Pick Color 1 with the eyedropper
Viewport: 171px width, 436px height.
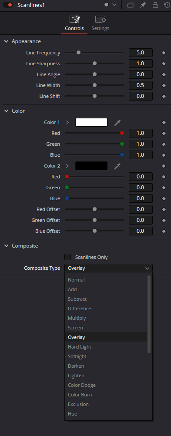pyautogui.click(x=117, y=122)
